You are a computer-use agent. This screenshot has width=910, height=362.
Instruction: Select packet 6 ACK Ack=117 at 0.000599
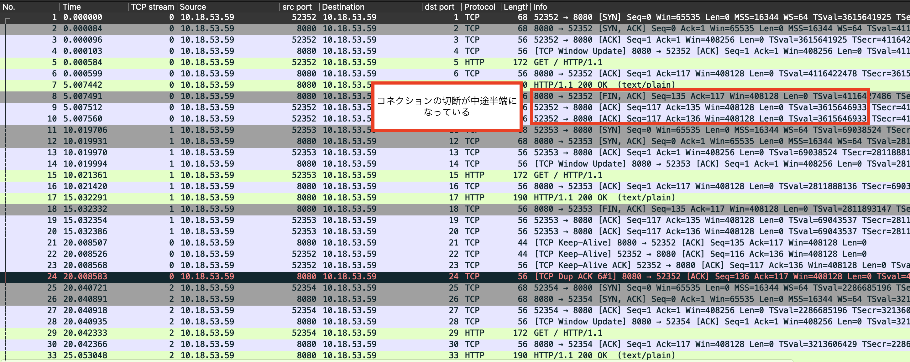coord(455,74)
